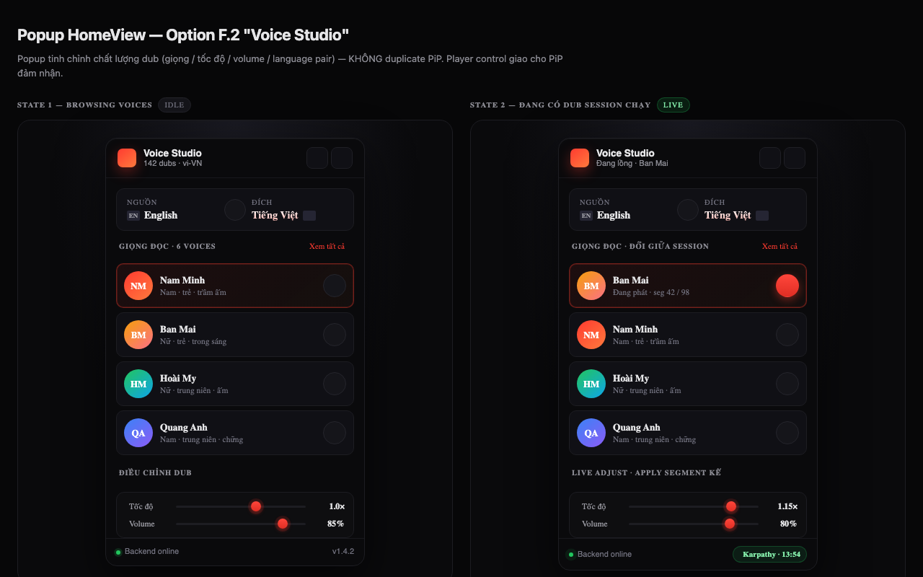Click the first header square button in State 2

click(x=770, y=158)
